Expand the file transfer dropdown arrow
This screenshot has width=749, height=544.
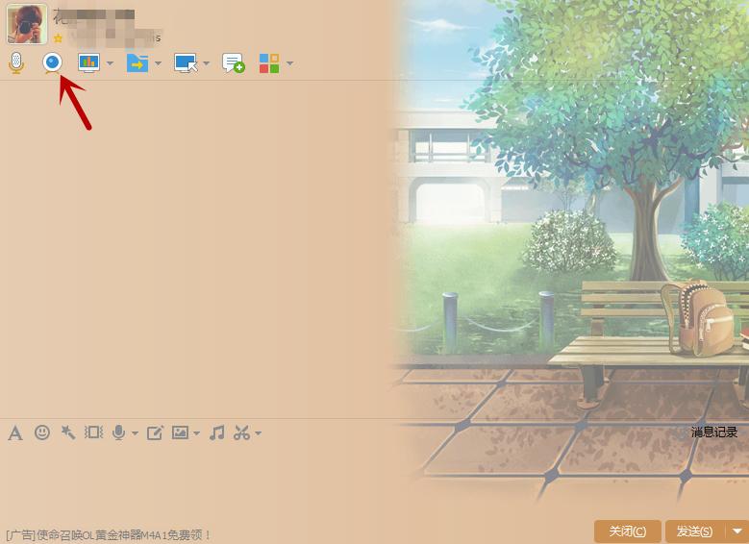pos(158,63)
